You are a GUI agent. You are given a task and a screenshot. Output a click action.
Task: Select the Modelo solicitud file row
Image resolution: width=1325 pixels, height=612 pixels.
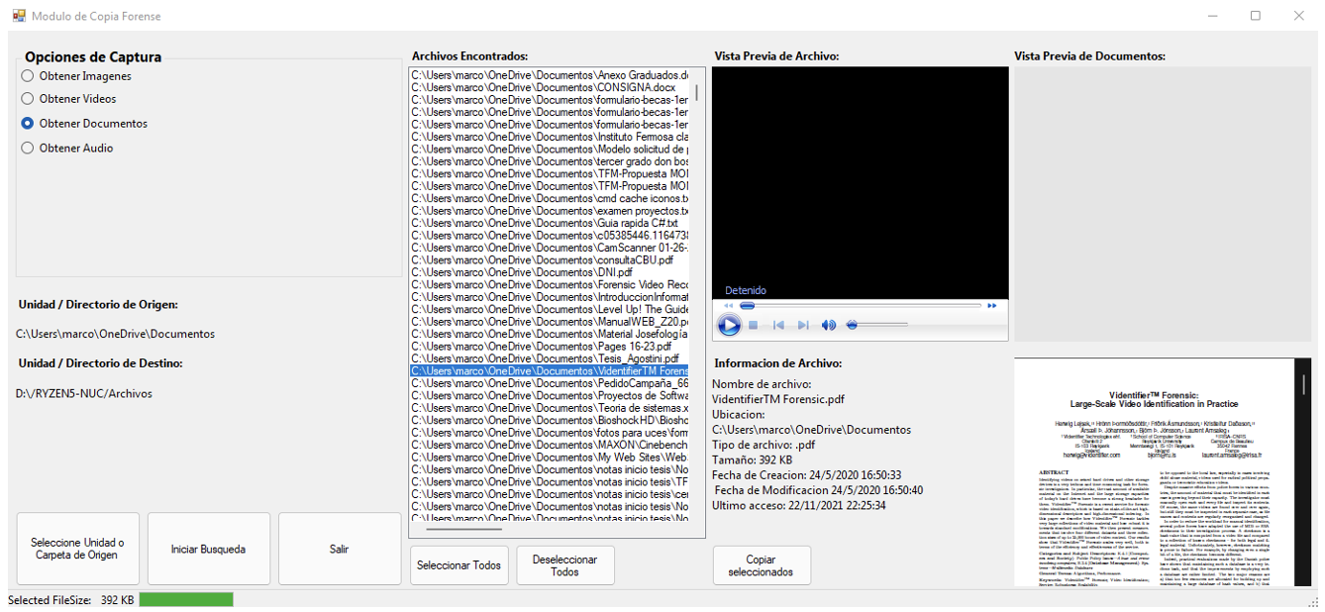[x=550, y=149]
